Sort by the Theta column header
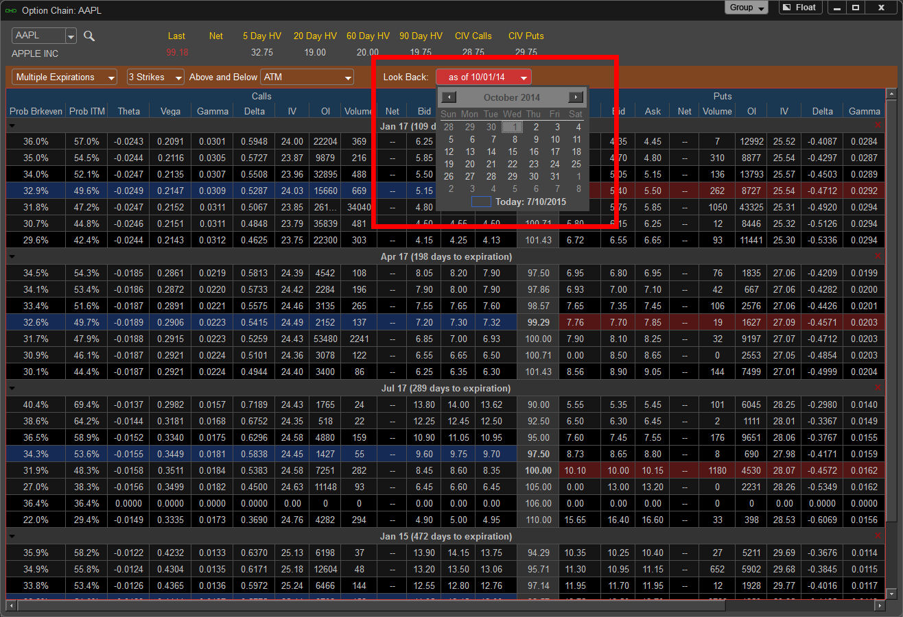This screenshot has width=903, height=617. tap(128, 111)
